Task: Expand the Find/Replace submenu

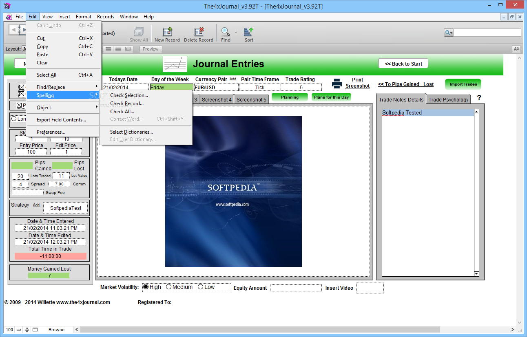Action: click(x=63, y=87)
